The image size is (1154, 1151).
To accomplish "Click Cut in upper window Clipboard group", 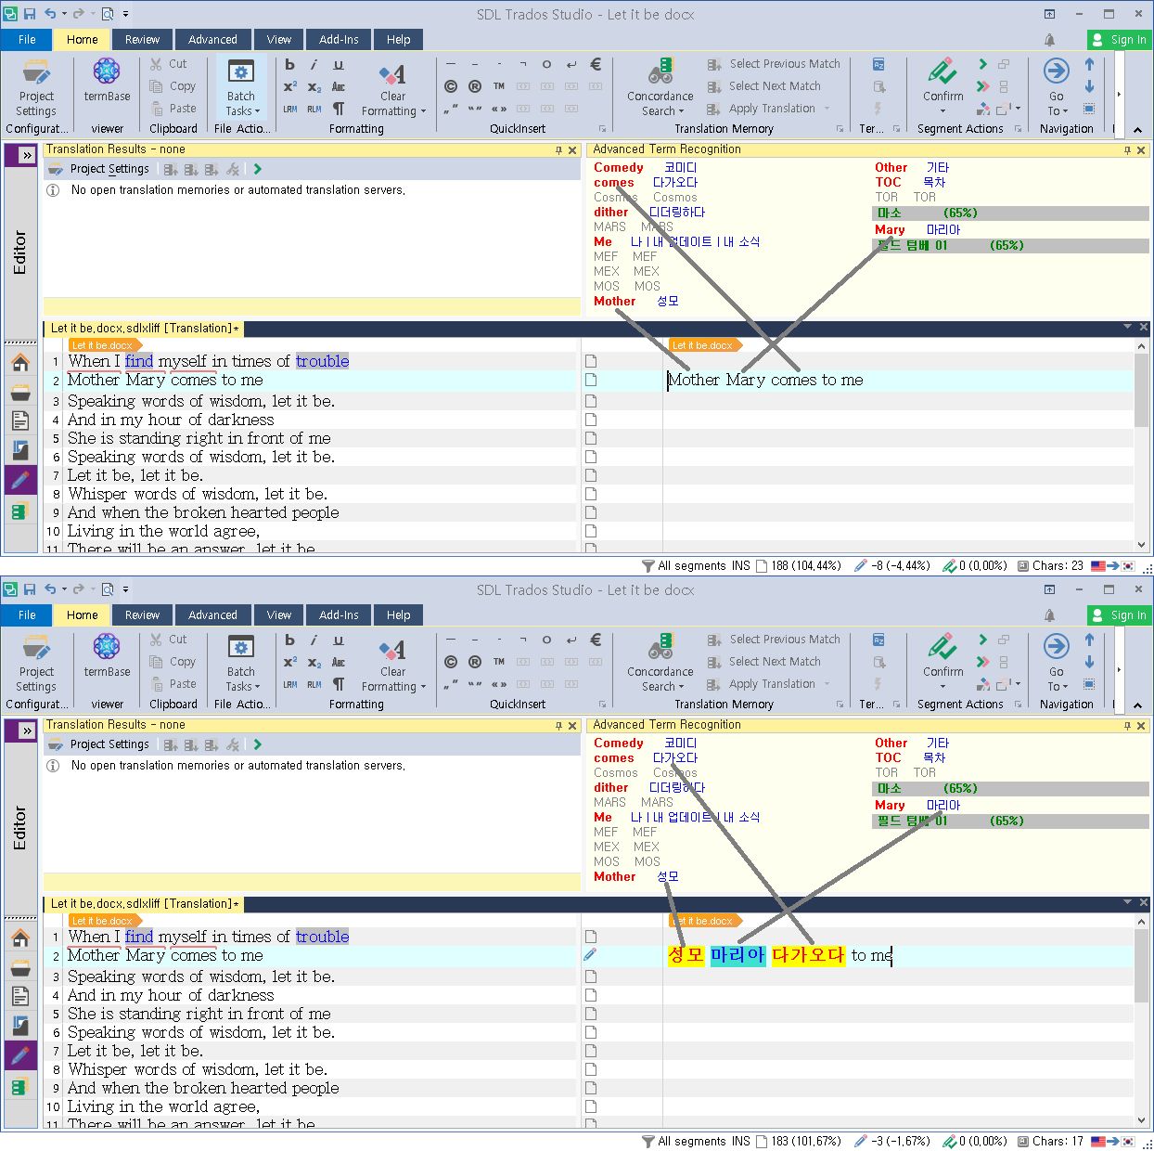I will tap(169, 64).
